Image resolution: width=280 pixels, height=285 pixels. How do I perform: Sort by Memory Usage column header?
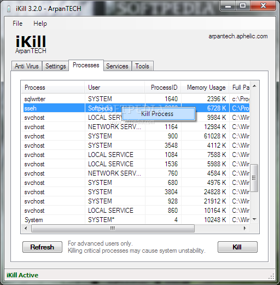pyautogui.click(x=205, y=88)
